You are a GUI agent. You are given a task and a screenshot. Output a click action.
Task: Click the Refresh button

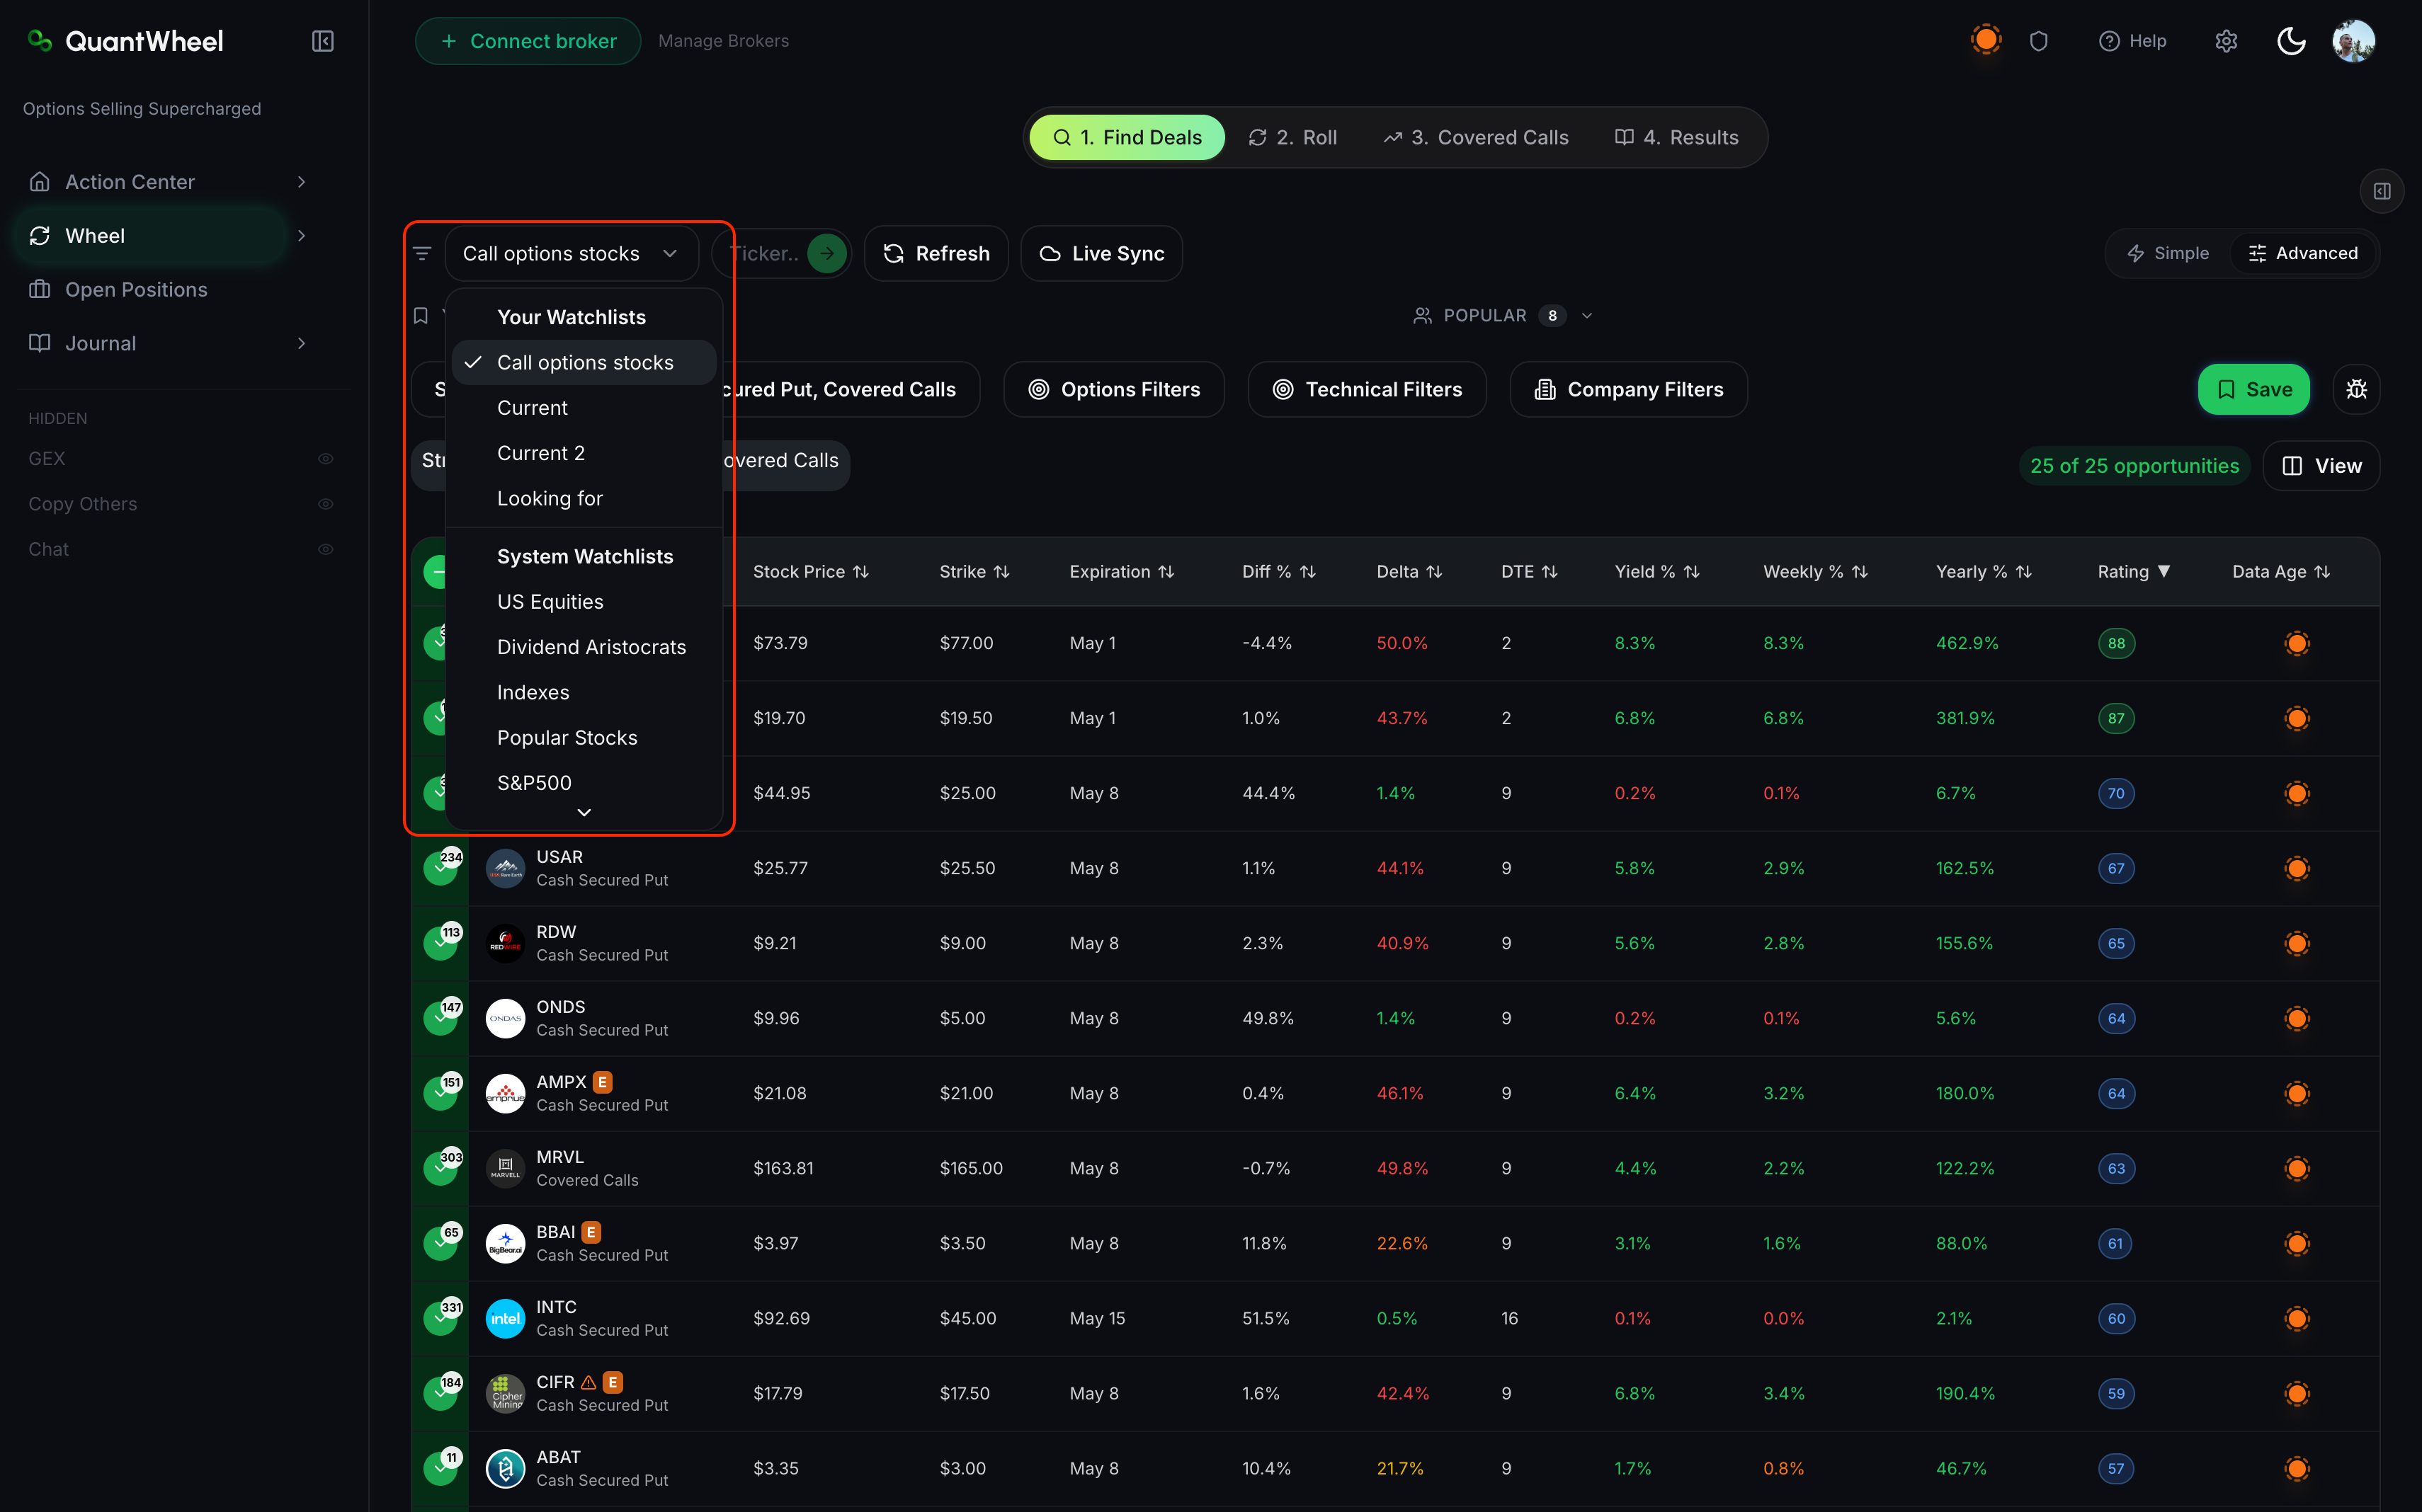click(936, 254)
